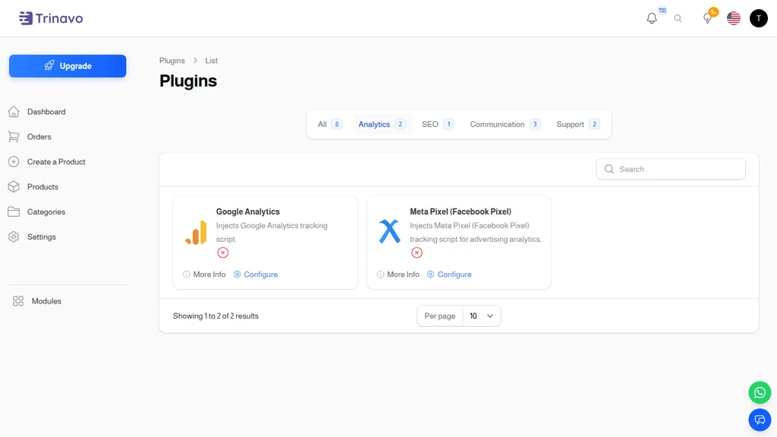
Task: Click the Plugins breadcrumb link
Action: click(x=172, y=61)
